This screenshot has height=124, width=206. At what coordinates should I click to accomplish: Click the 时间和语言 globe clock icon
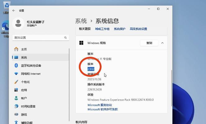[16, 106]
